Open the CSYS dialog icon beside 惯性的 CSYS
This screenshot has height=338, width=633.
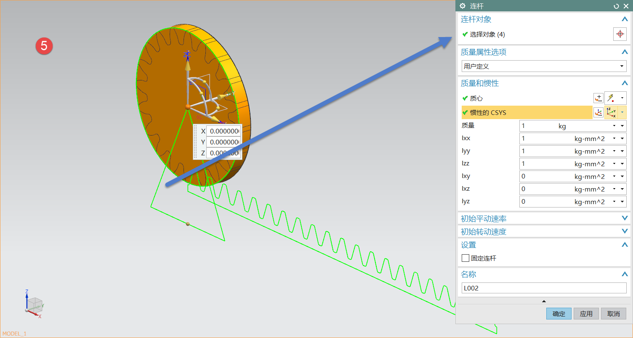(598, 112)
